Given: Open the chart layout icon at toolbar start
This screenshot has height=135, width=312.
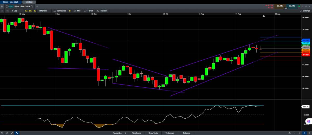Looking at the screenshot, I should [2, 11].
